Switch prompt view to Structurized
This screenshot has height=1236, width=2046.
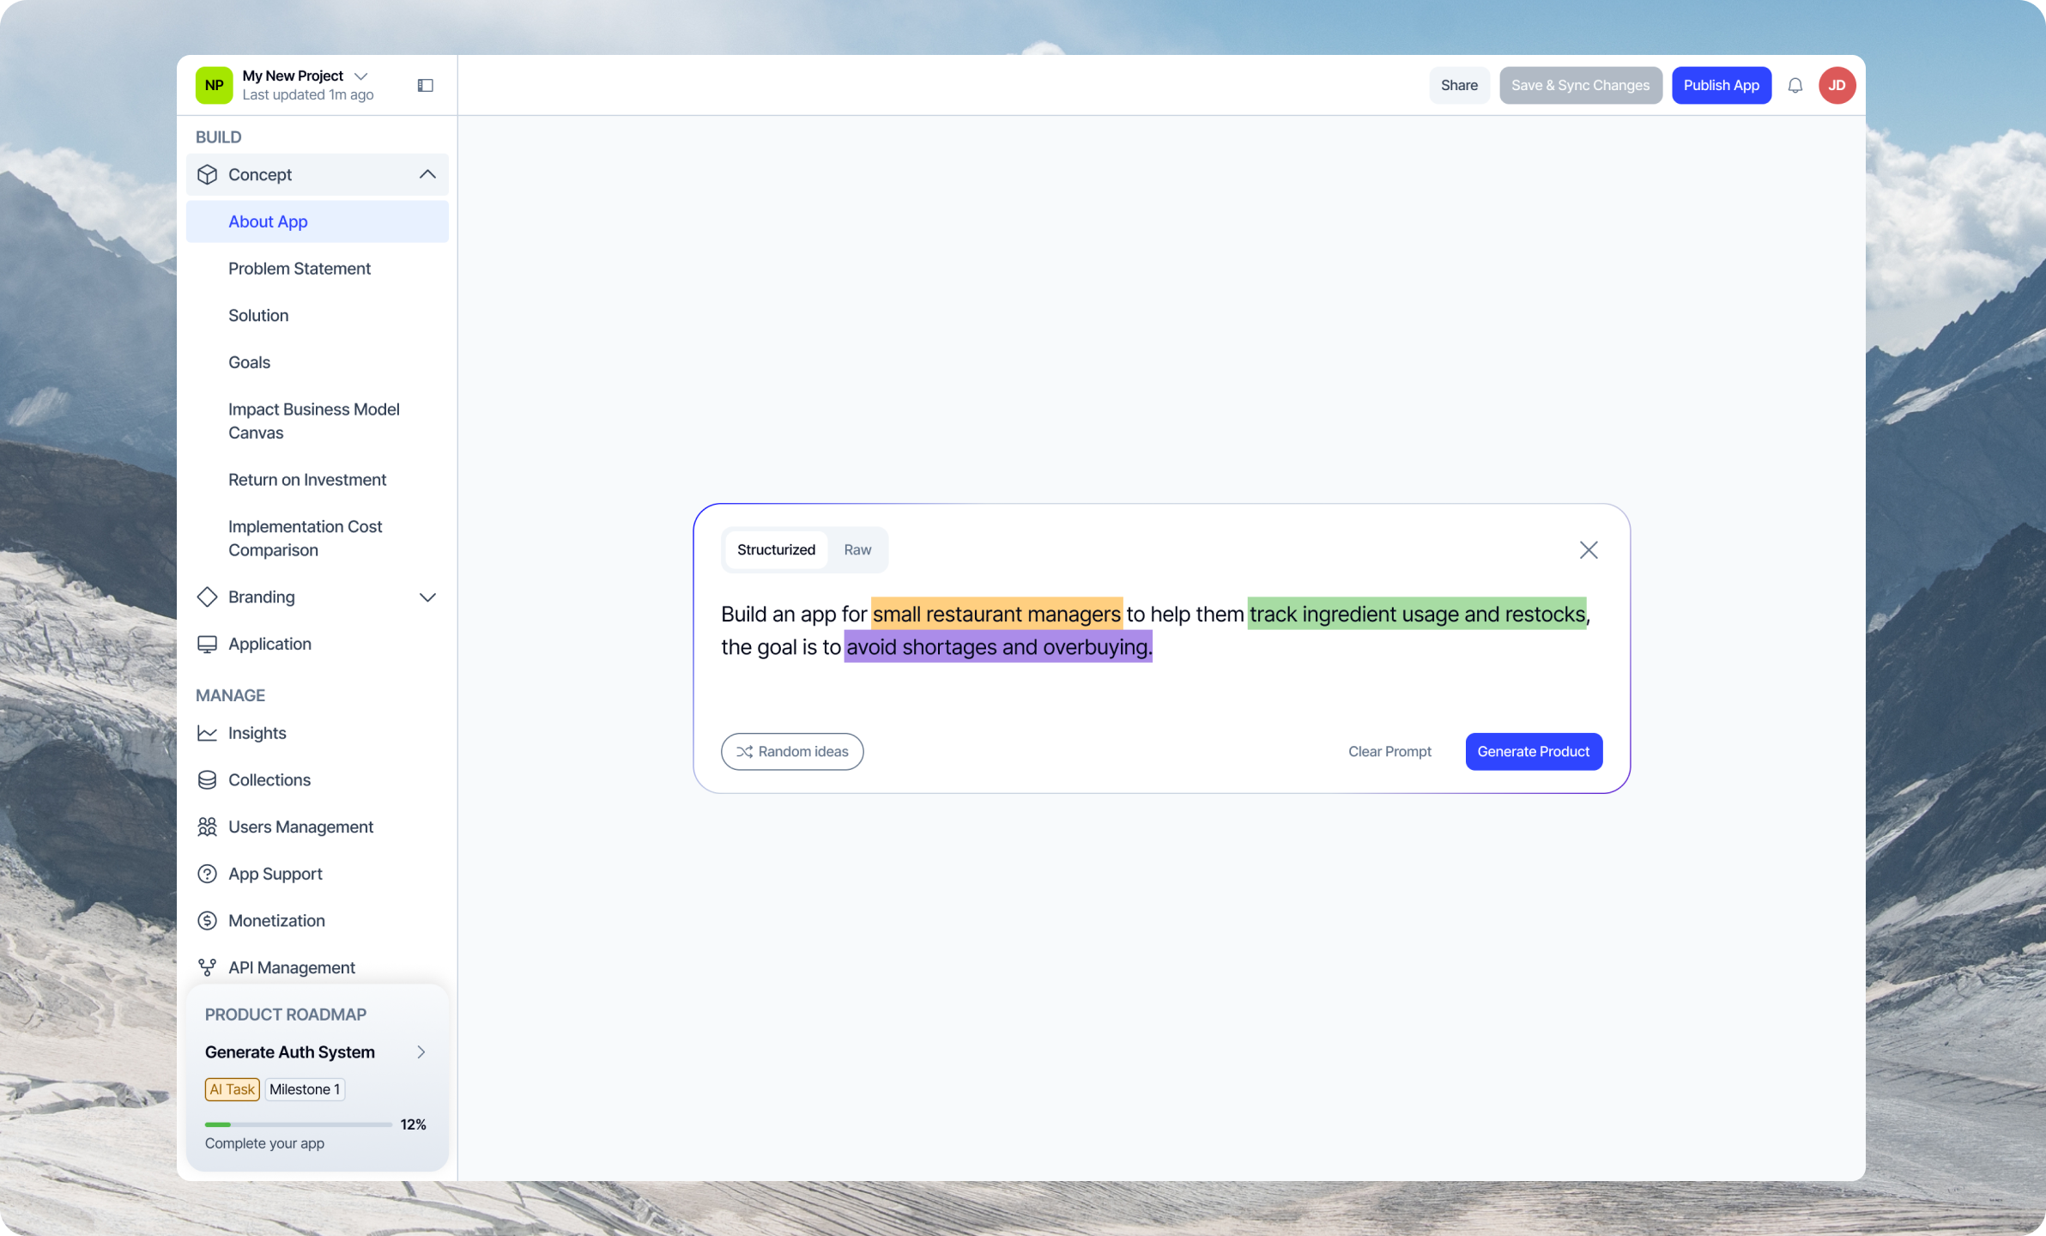point(776,549)
